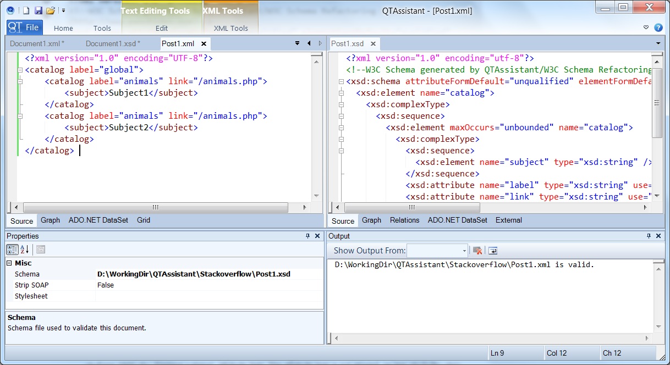Click the help question mark icon
Screen dimensions: 670x365
coord(658,27)
